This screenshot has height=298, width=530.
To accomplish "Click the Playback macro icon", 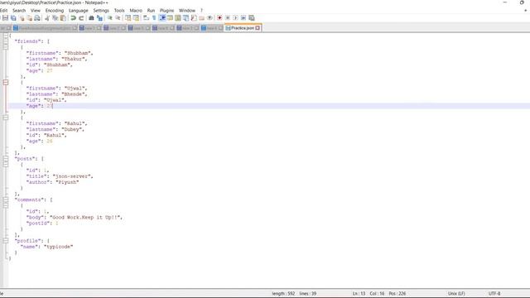I will click(235, 17).
